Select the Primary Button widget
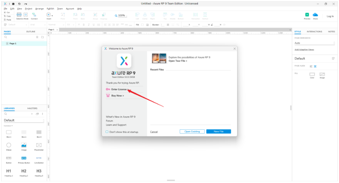Viewport: 339px width, 183px height. pos(24,160)
